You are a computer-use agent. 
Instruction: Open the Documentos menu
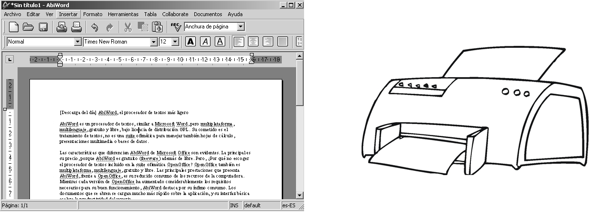[x=208, y=14]
